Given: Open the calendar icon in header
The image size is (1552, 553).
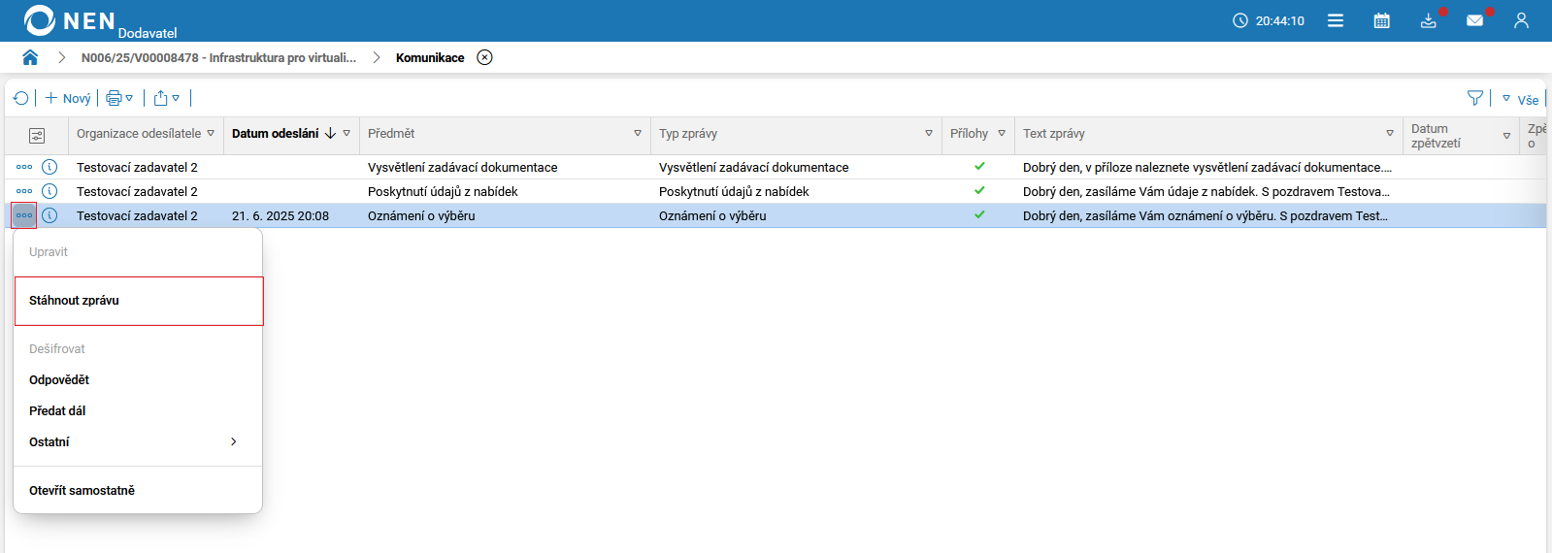Looking at the screenshot, I should (1381, 20).
